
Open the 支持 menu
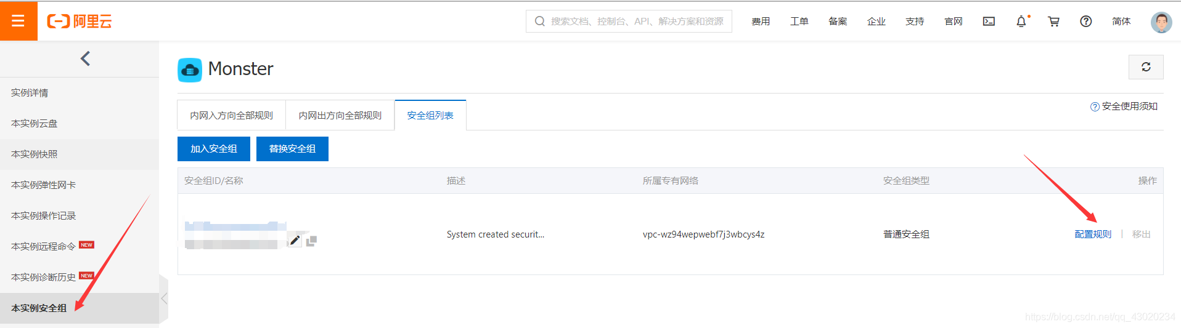(915, 22)
